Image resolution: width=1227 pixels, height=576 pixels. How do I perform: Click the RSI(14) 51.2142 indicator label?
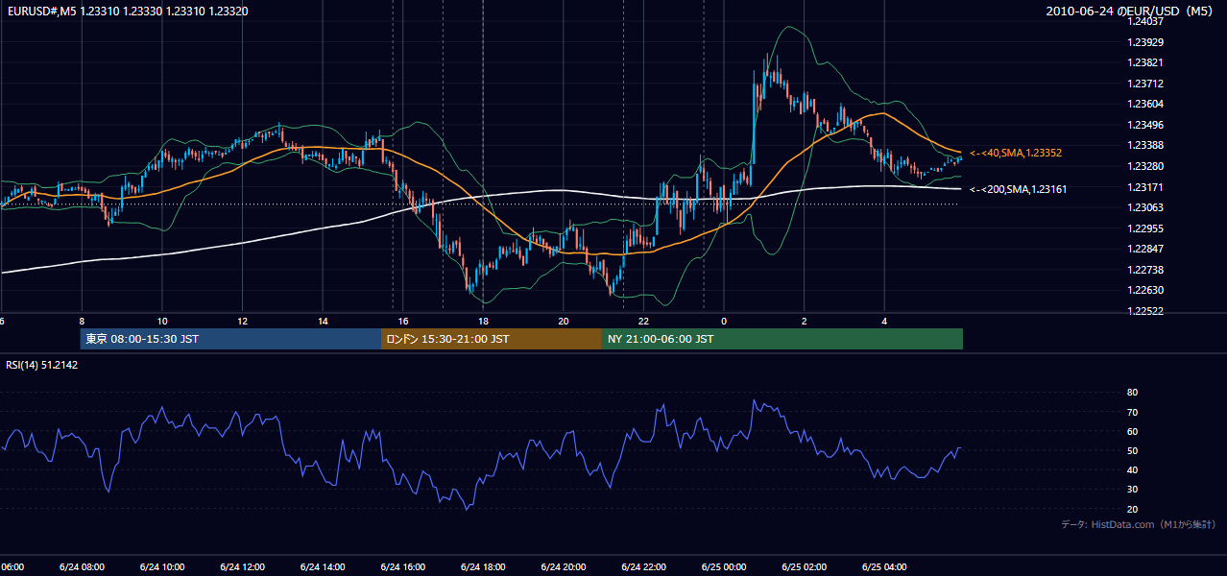click(42, 365)
